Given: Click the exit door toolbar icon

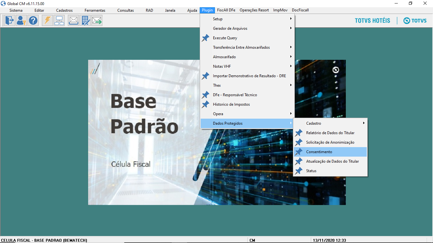Looking at the screenshot, I should 10,21.
